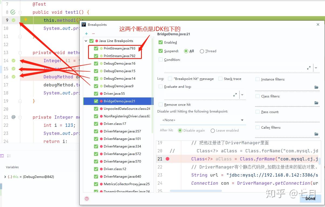Screen dimensions: 325x207
Task: Open the Class filters folder icon
Action: [x=316, y=103]
